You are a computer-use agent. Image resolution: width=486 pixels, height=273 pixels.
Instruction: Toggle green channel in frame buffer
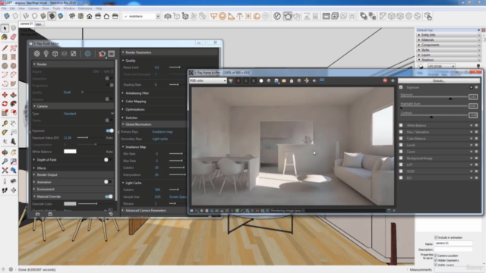coord(246,80)
